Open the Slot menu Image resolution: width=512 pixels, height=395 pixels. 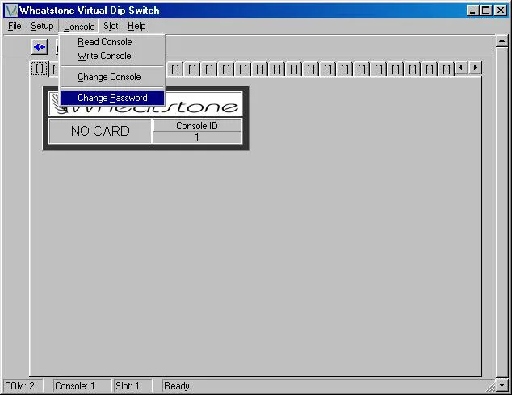tap(111, 26)
